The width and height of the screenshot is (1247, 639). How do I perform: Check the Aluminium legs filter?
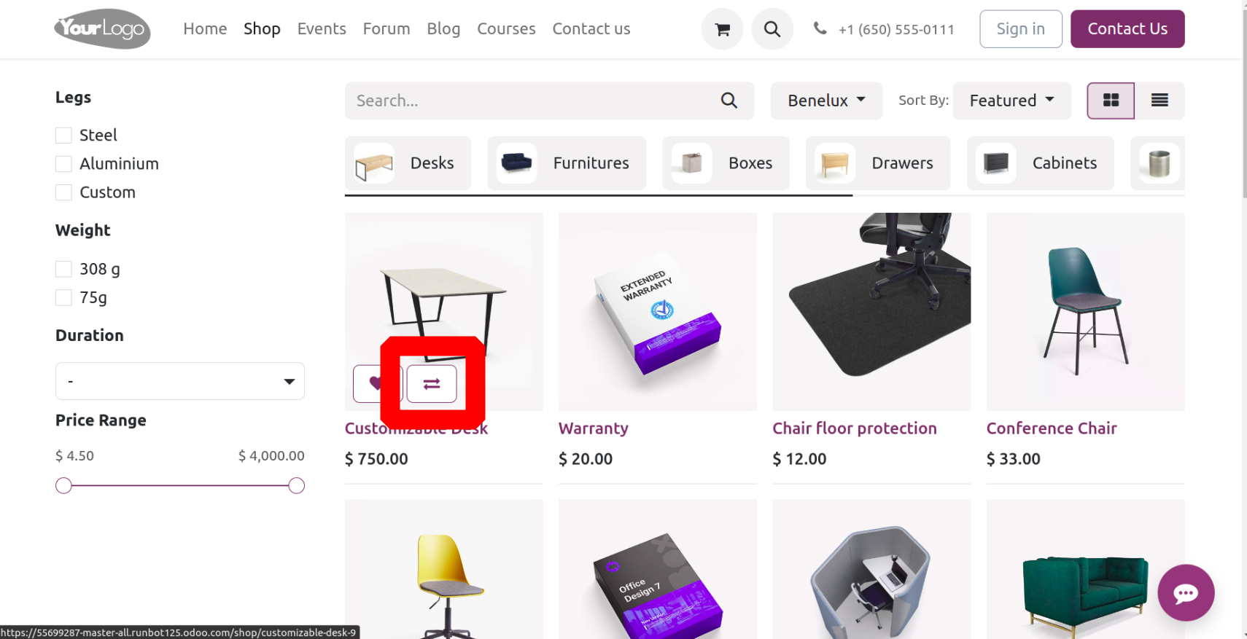(63, 164)
